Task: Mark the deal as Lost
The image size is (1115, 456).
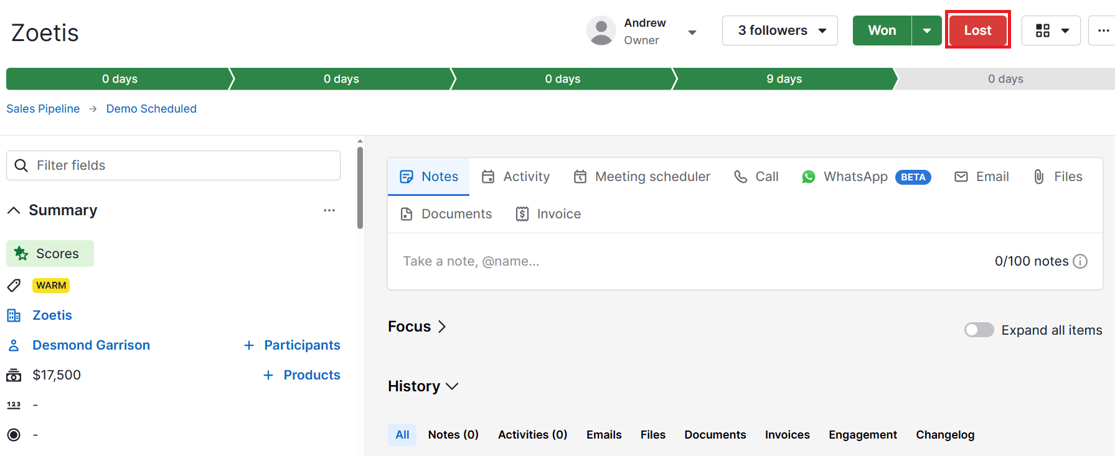Action: [x=977, y=30]
